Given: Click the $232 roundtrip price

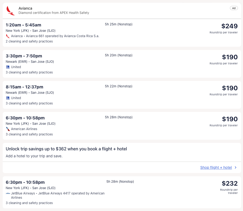Looking at the screenshot, I should tap(229, 183).
